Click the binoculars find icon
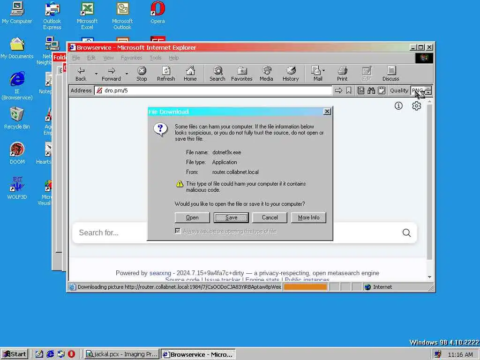Image resolution: width=480 pixels, height=360 pixels. pyautogui.click(x=371, y=90)
